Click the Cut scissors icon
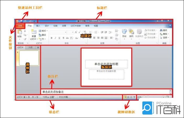This screenshot has width=184, height=118. [25, 31]
